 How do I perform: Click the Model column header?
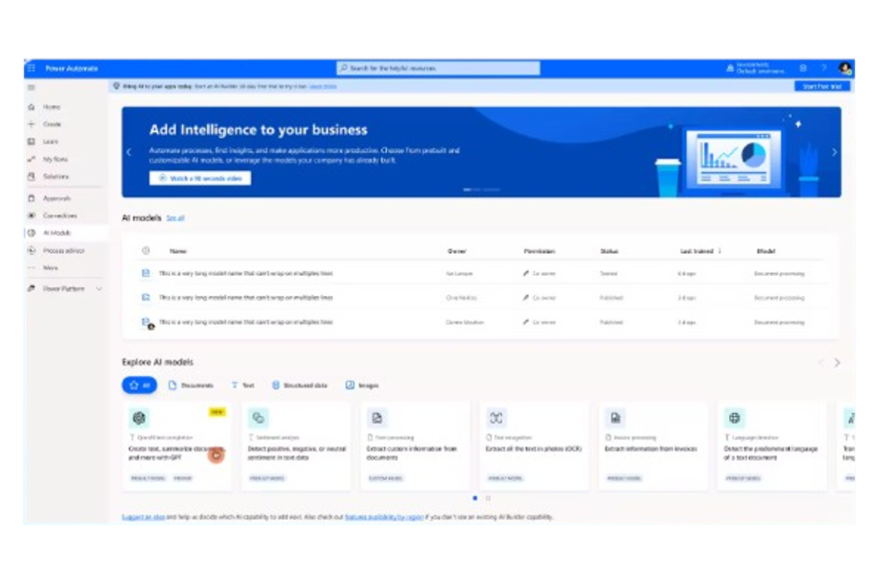[766, 251]
